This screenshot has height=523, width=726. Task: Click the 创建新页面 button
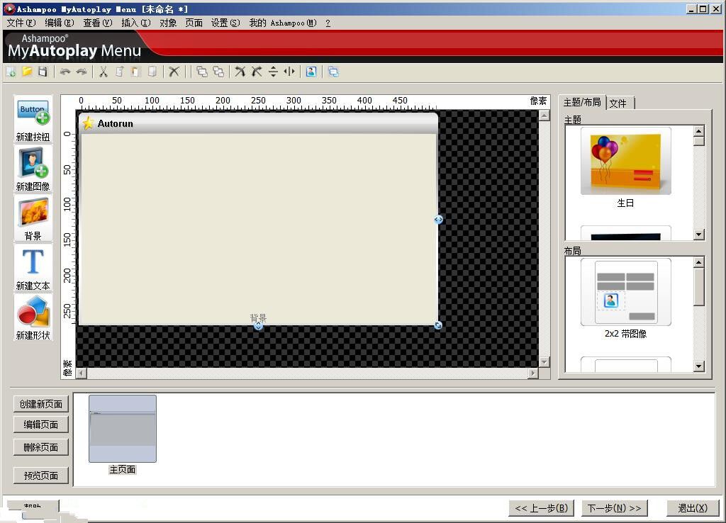point(40,404)
